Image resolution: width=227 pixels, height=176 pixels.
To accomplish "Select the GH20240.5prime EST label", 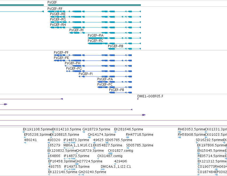I will (x=92, y=172).
